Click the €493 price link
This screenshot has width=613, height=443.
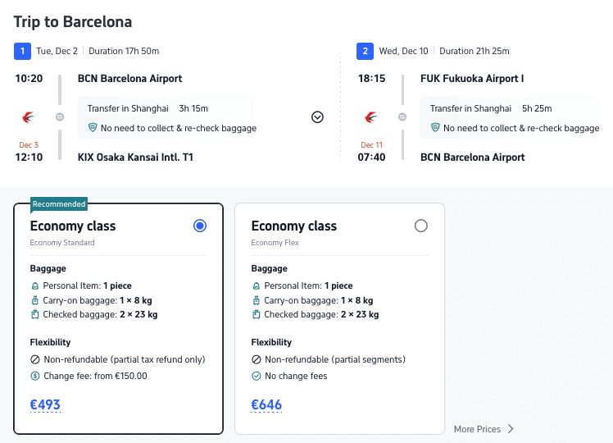[x=45, y=404]
